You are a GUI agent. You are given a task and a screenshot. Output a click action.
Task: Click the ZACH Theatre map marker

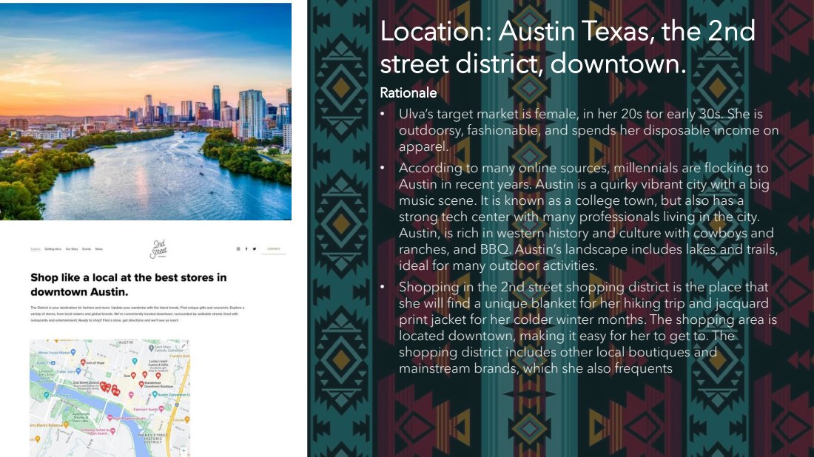coord(46,395)
